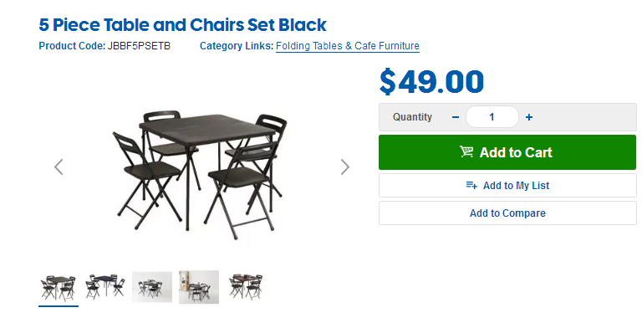
Task: Click the list-plus icon beside Add to My List
Action: coord(471,185)
